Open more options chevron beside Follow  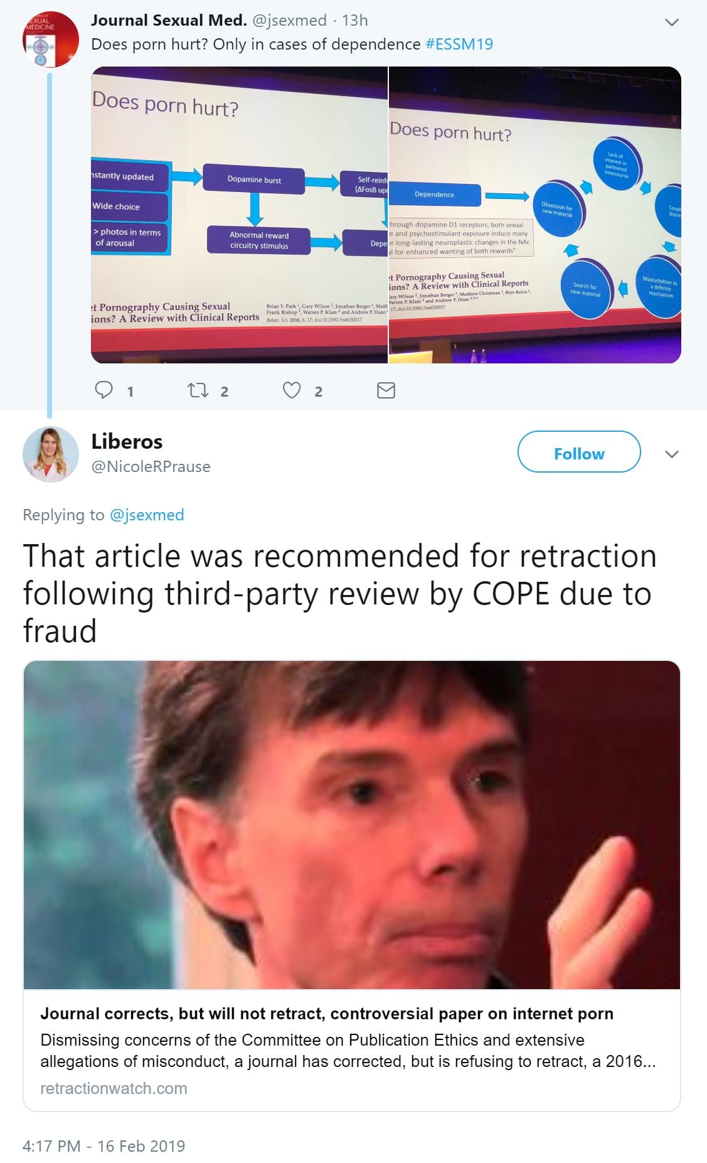pyautogui.click(x=672, y=454)
